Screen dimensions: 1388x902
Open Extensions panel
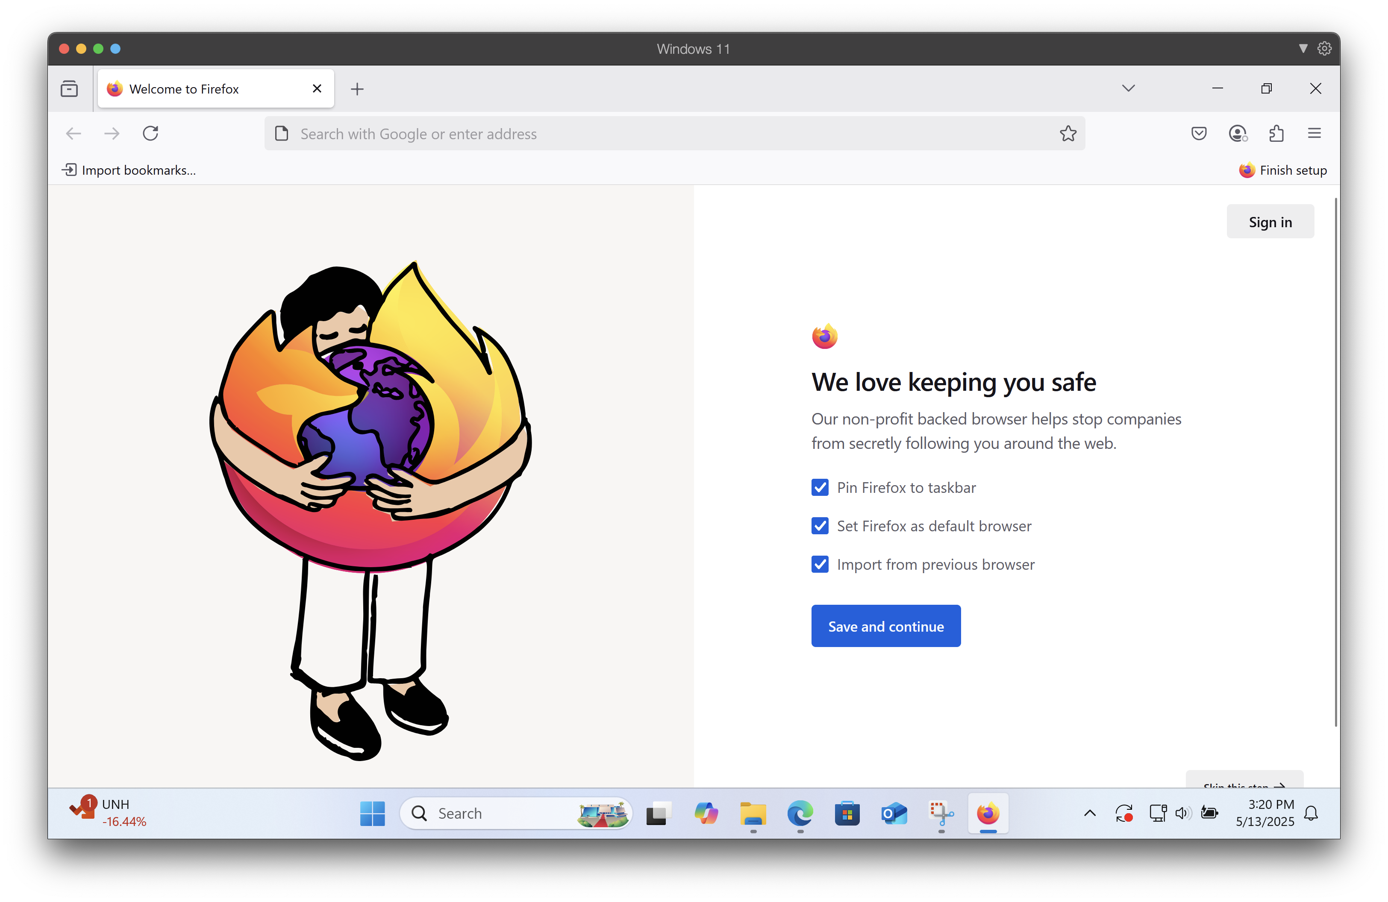[x=1276, y=133]
